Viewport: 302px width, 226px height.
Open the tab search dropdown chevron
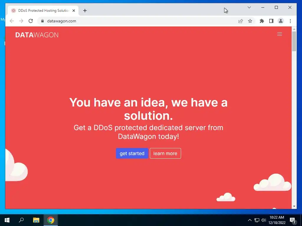[x=249, y=7]
